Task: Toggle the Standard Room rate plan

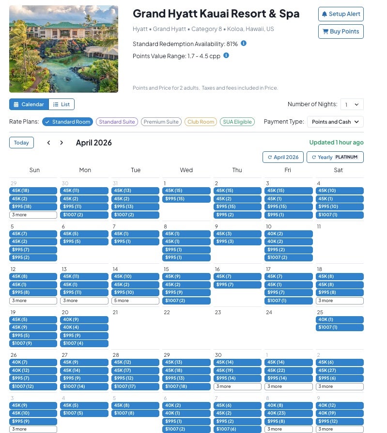Action: [67, 122]
